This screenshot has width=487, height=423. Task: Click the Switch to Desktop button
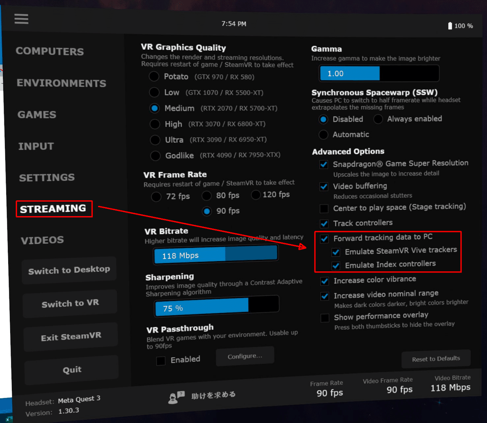tap(69, 270)
